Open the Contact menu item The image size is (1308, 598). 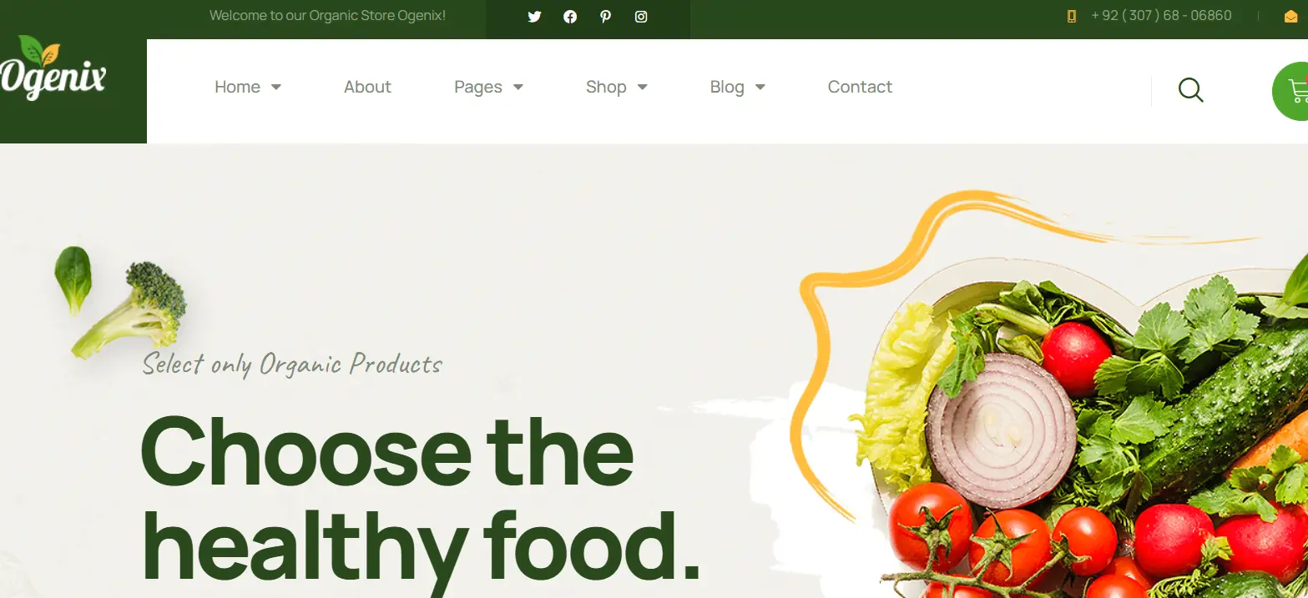pos(860,87)
